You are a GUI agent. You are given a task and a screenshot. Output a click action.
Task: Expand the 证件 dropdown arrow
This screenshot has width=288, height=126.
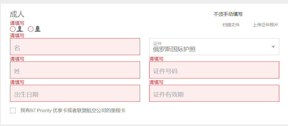(x=273, y=47)
